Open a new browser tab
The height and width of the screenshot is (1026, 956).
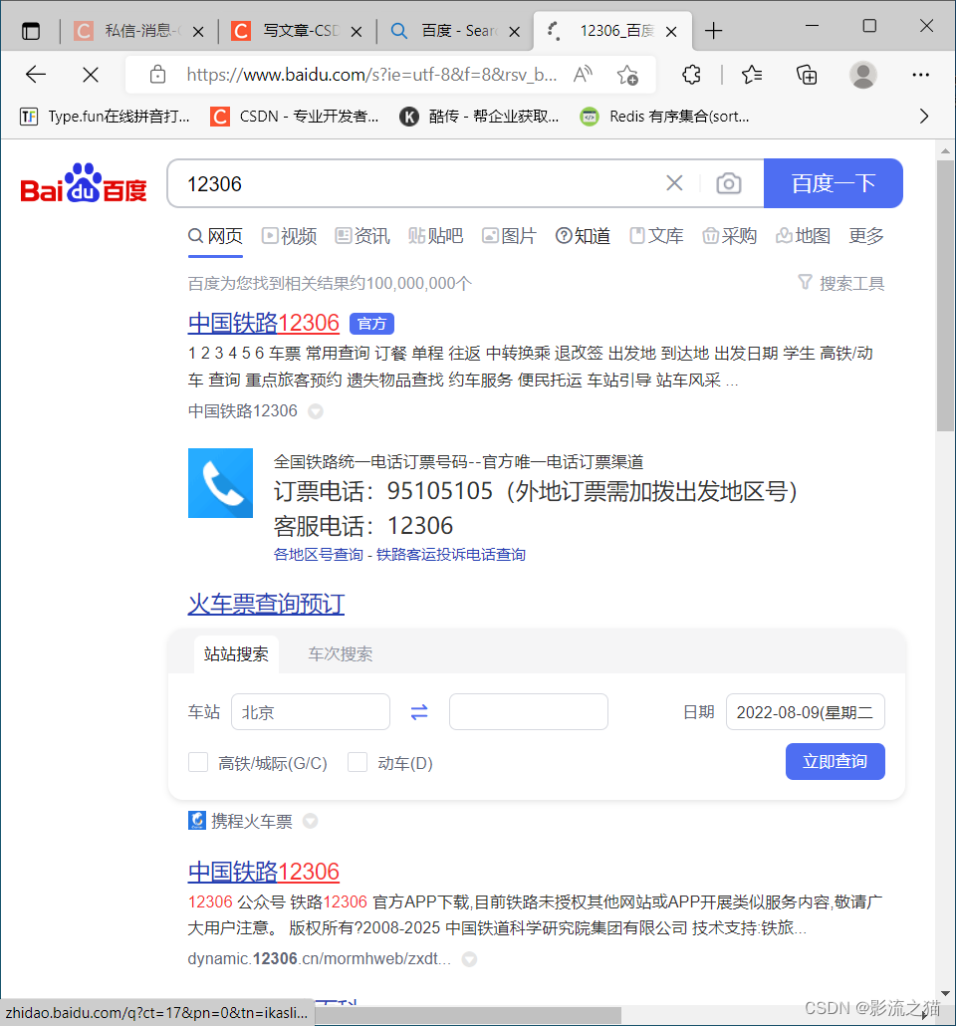[x=713, y=31]
